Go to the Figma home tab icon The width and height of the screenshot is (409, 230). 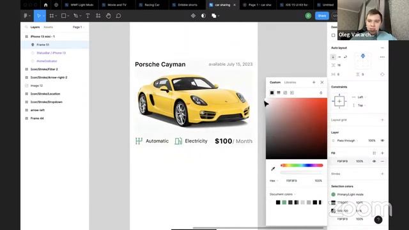pyautogui.click(x=45, y=5)
